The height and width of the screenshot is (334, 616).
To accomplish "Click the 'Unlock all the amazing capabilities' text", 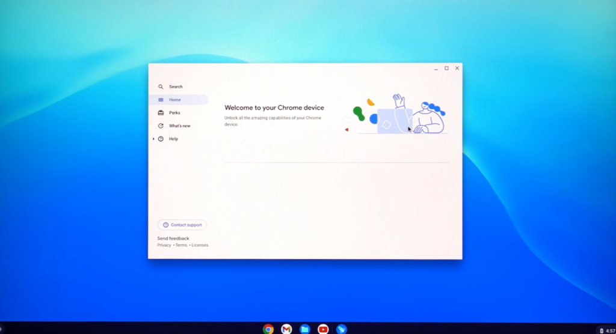I will coord(273,121).
